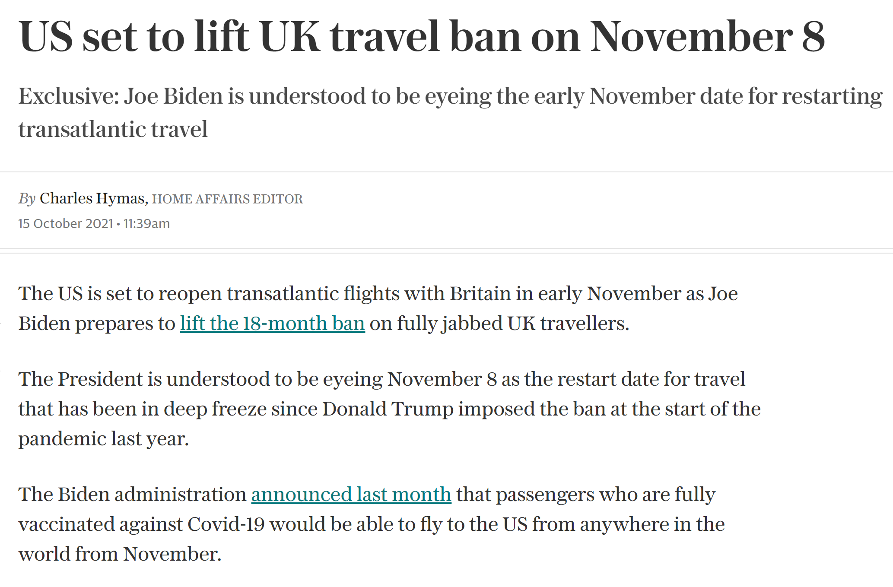Click "Donald Trump" in the second paragraph

pyautogui.click(x=388, y=409)
